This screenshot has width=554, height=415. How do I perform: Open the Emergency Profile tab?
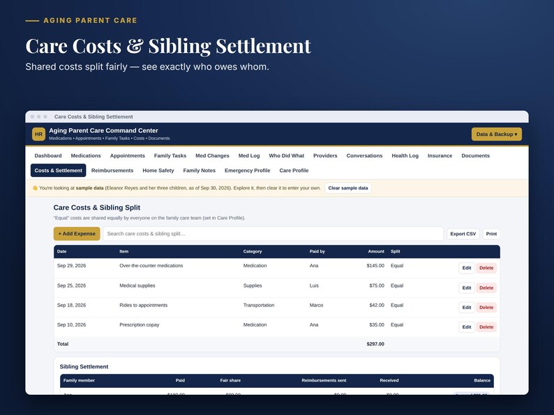tap(247, 171)
